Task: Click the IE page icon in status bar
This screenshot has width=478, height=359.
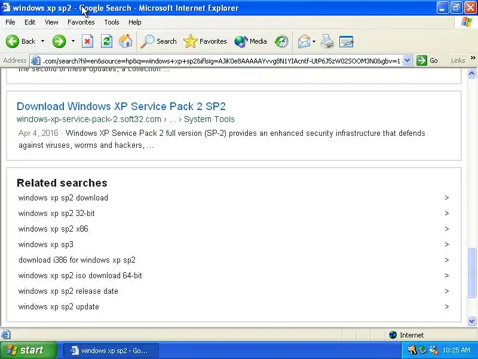Action: click(6, 334)
